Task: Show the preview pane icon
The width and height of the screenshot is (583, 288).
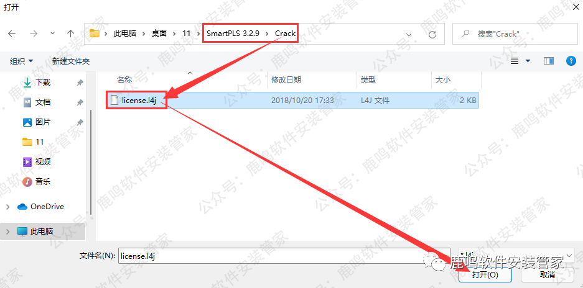Action: 548,61
